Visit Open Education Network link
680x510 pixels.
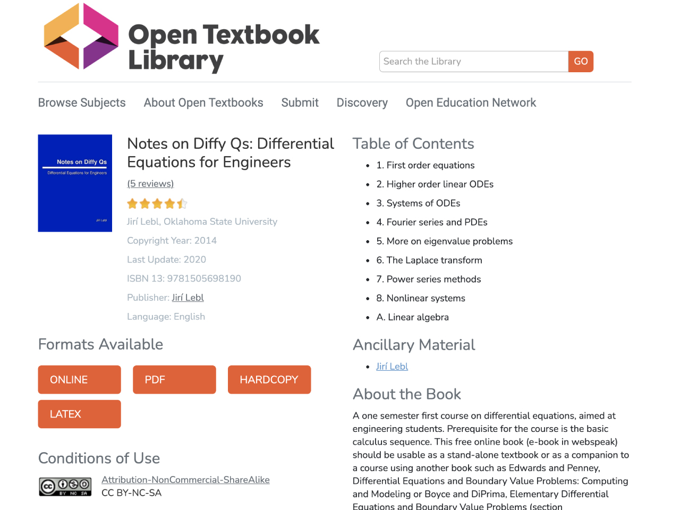click(x=471, y=103)
